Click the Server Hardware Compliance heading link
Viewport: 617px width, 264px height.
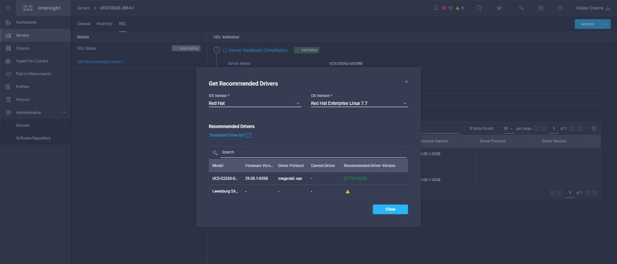(x=258, y=50)
